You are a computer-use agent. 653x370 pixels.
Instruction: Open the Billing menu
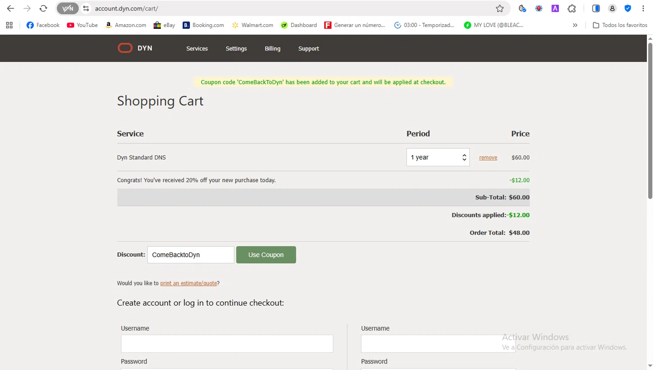click(273, 49)
